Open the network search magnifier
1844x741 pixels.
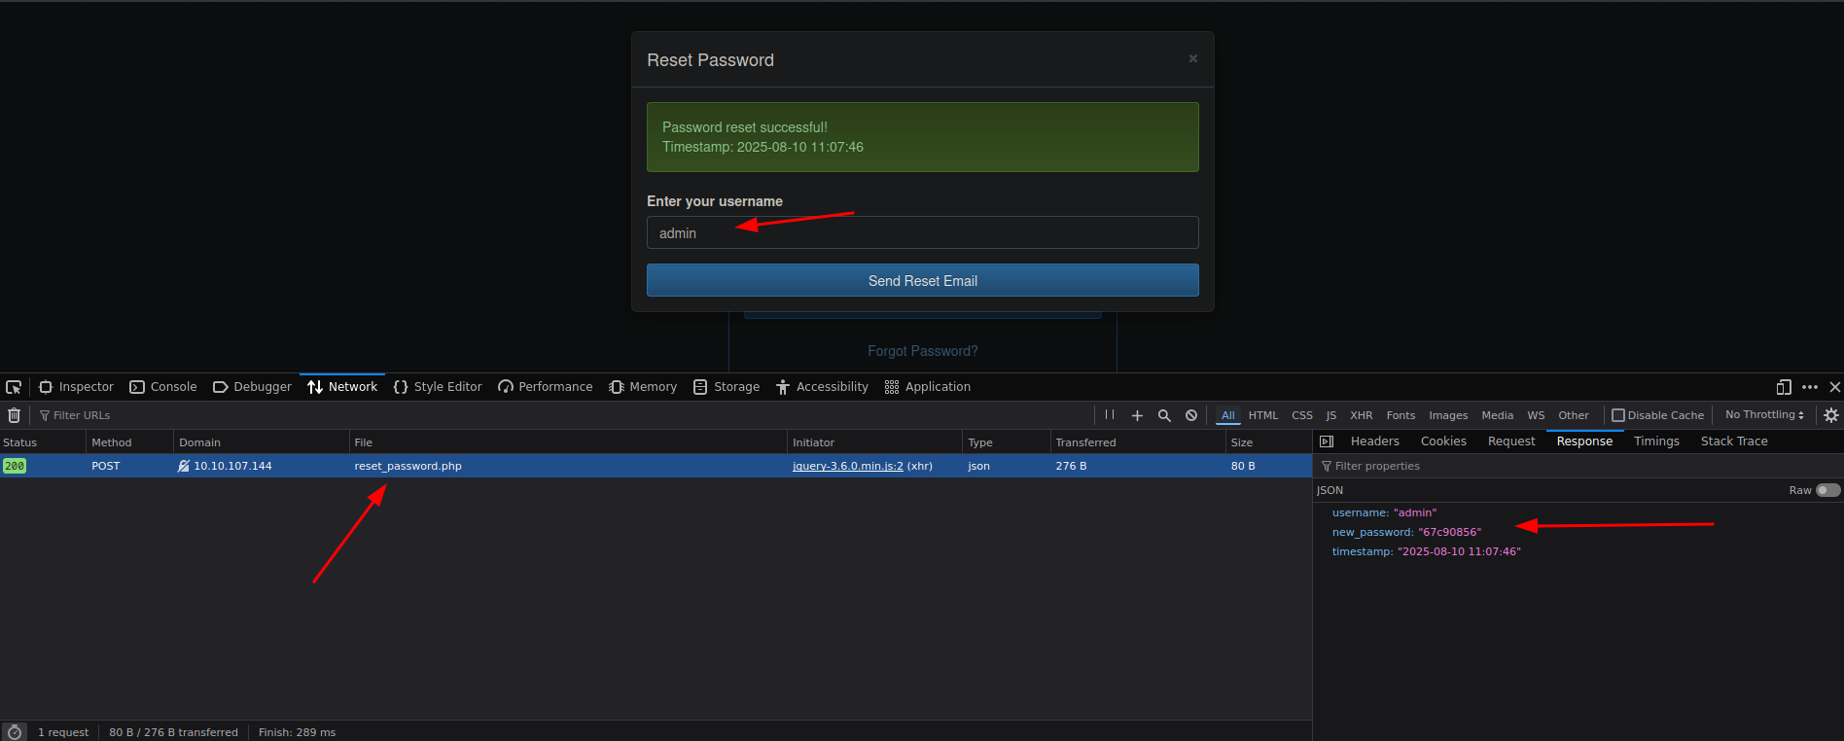(x=1164, y=415)
